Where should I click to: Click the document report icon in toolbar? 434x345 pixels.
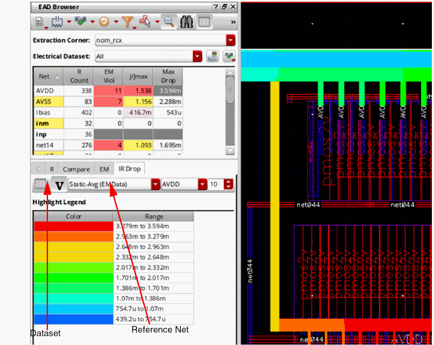pyautogui.click(x=40, y=21)
